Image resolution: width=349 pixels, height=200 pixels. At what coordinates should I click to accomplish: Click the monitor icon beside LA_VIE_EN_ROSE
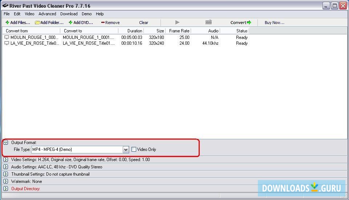7,43
